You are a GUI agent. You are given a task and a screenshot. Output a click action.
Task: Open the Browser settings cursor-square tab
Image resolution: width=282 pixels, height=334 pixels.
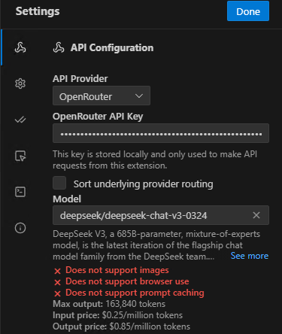pos(20,156)
